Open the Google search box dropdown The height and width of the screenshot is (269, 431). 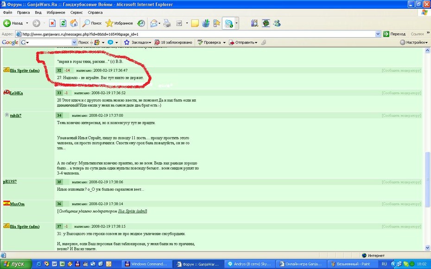pyautogui.click(x=74, y=42)
